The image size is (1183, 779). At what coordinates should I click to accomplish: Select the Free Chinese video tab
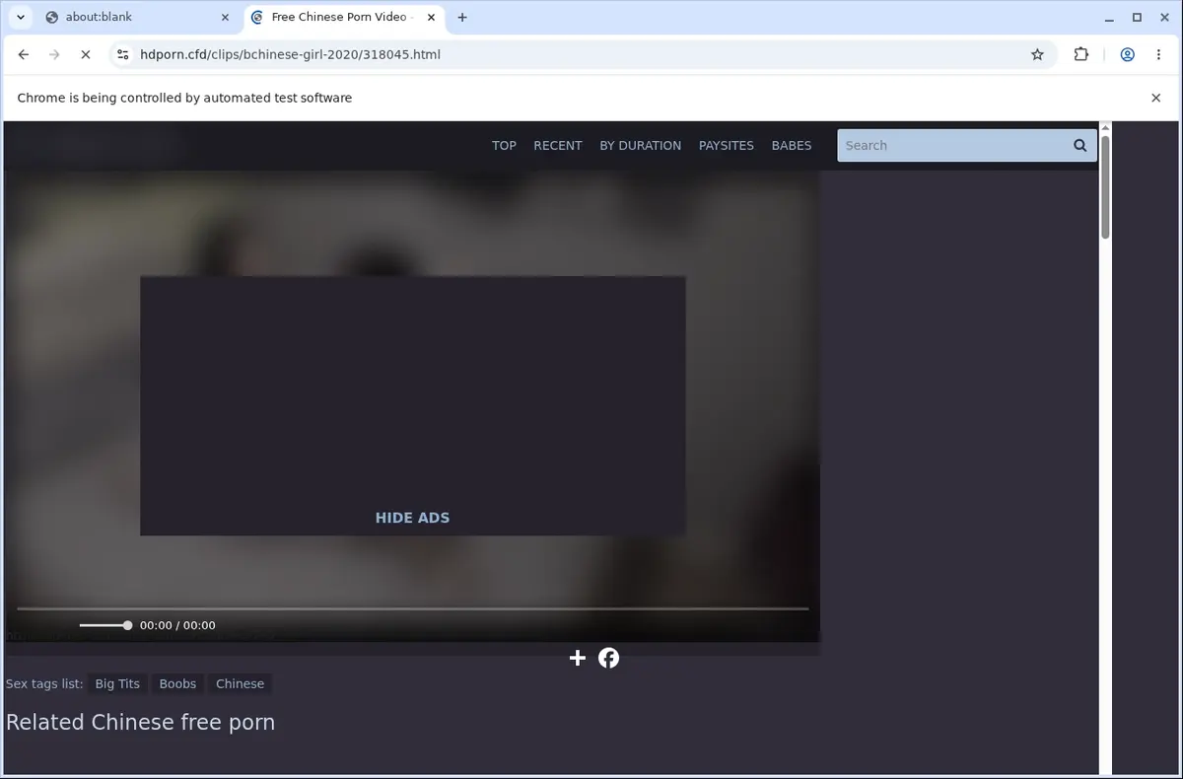(341, 17)
